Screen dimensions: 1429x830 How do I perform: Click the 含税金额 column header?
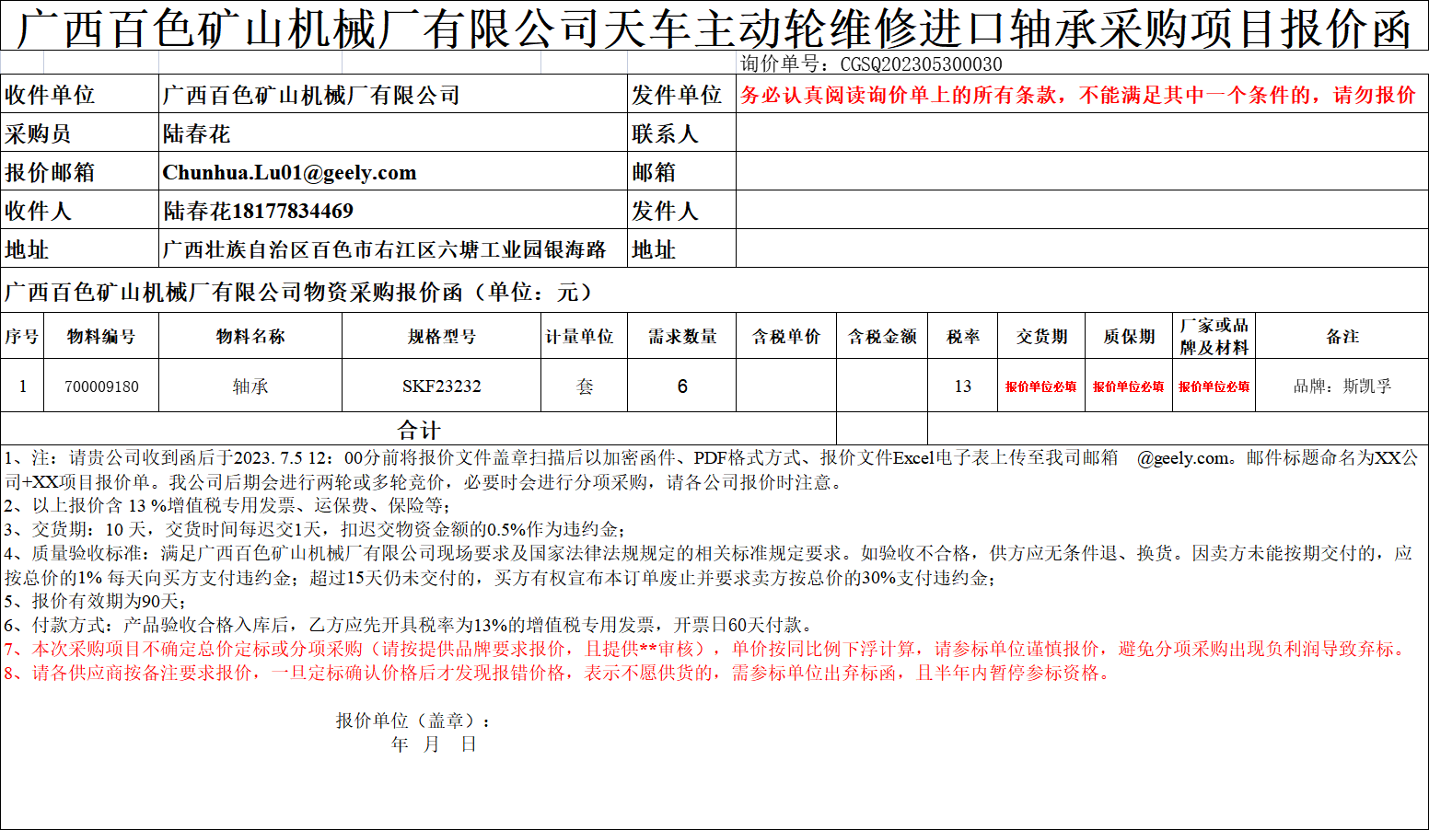coord(882,336)
